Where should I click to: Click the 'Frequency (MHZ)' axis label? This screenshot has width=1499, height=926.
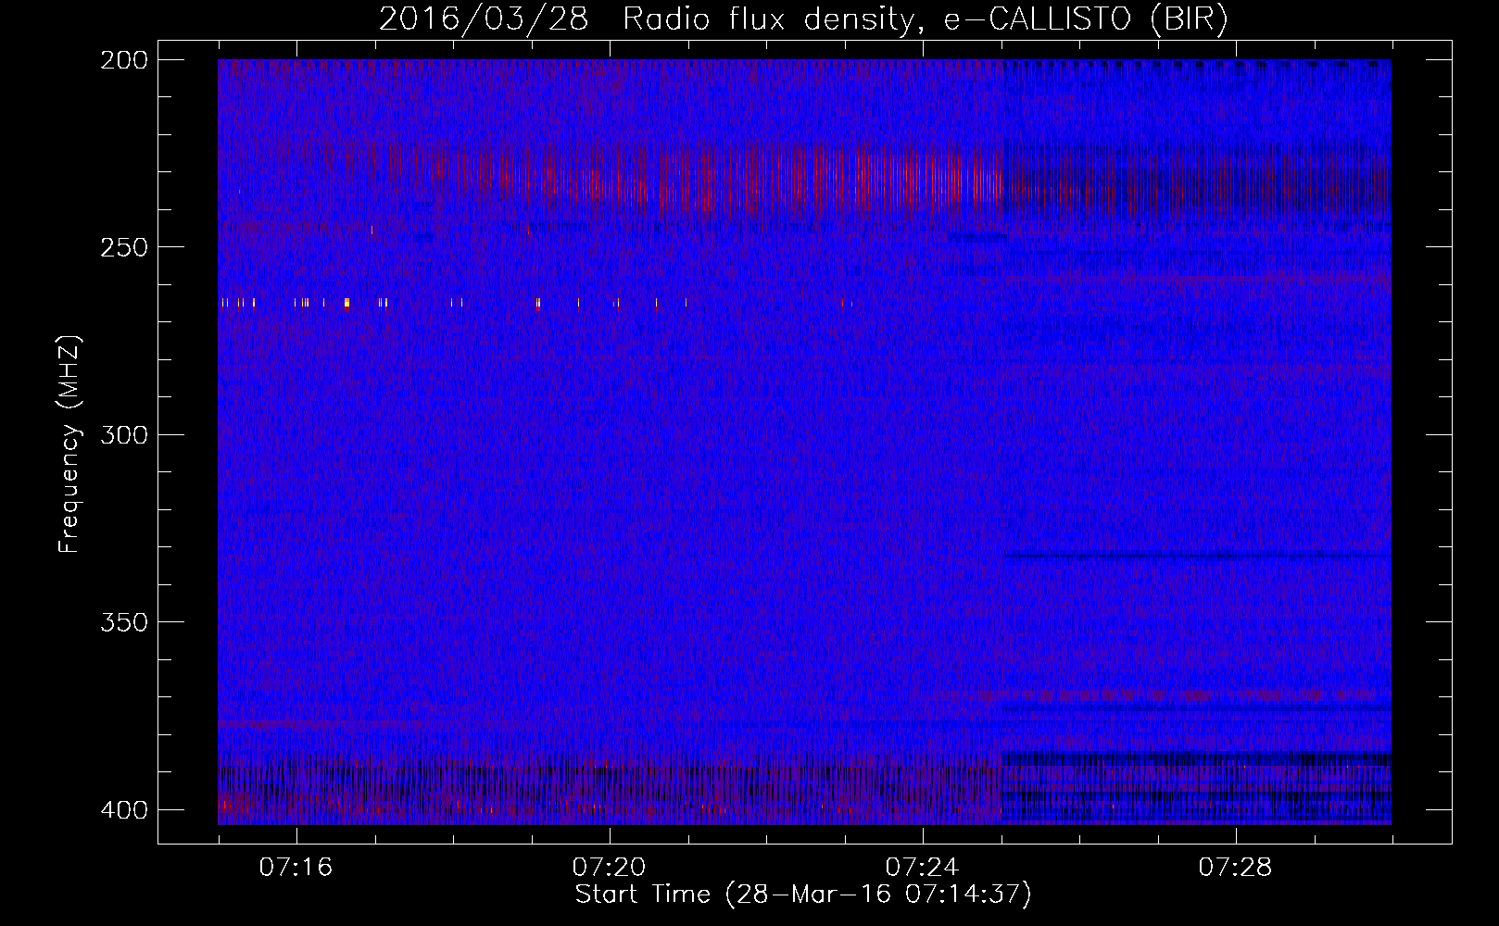[69, 444]
